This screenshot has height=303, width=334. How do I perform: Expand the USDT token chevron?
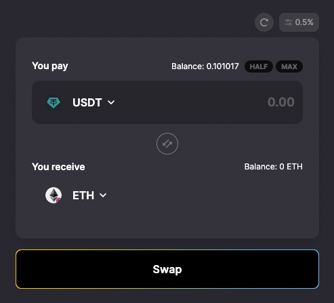[x=111, y=102]
